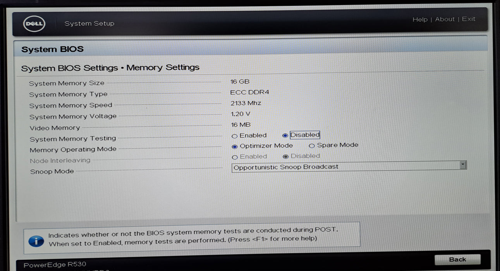Screen dimensions: 500x271
Task: Click the Dell logo icon
Action: click(34, 24)
